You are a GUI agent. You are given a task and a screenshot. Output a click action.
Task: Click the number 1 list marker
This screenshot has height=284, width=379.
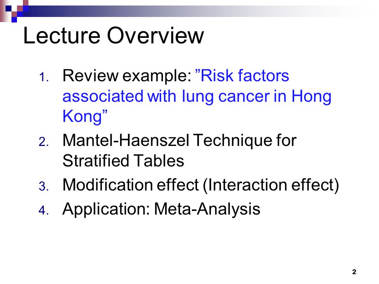pos(44,78)
